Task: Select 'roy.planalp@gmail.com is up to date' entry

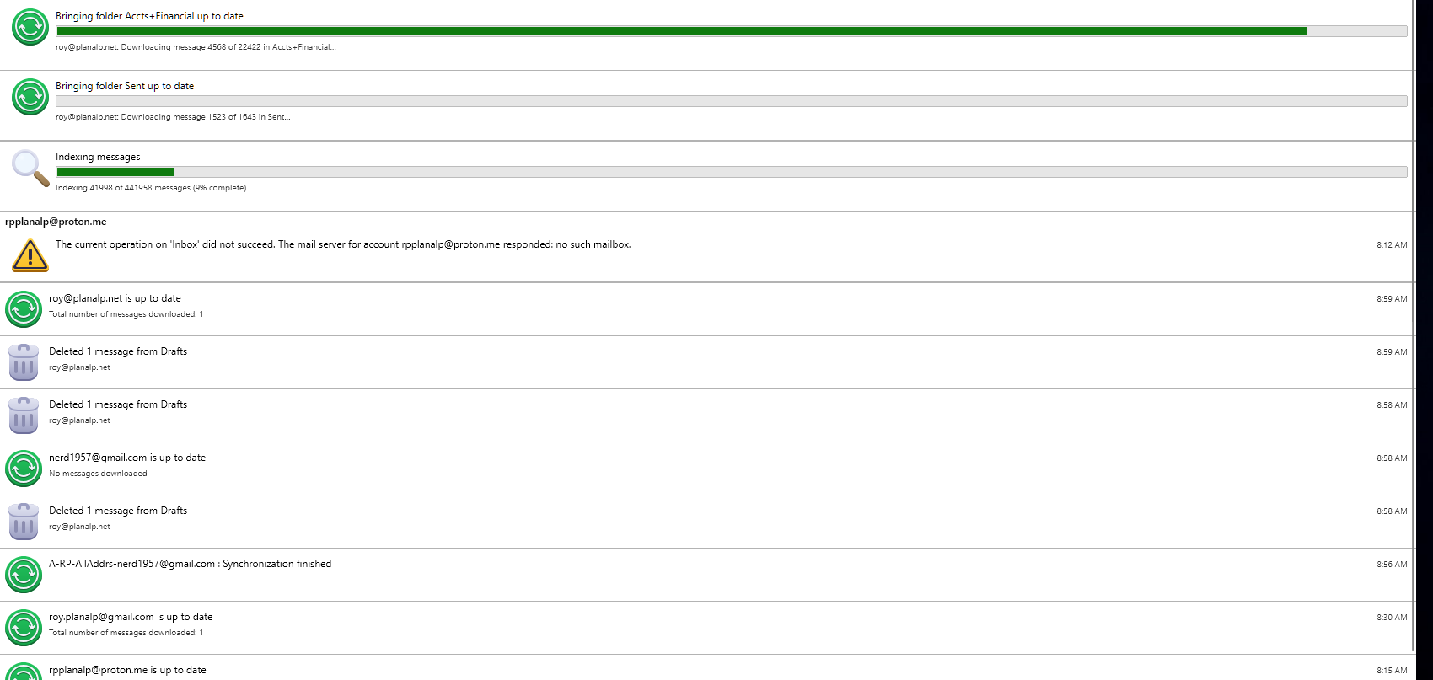Action: pos(131,617)
